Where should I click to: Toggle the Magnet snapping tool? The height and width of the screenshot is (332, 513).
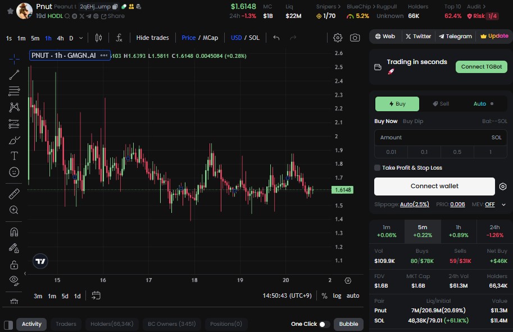13,231
